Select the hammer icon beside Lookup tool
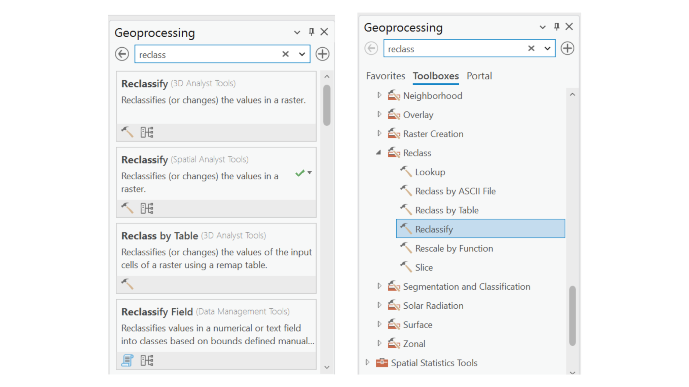Screen dimensions: 689x387 tap(406, 172)
